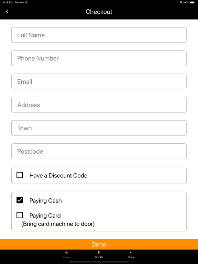Check the Wi-Fi status icon
The height and width of the screenshot is (264, 198).
(181, 2)
